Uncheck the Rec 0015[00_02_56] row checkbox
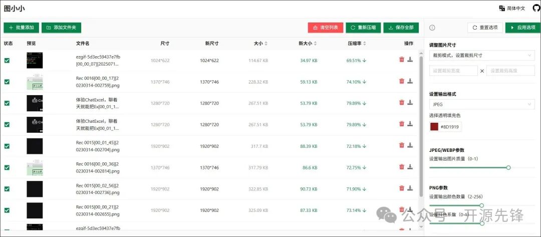 point(7,189)
